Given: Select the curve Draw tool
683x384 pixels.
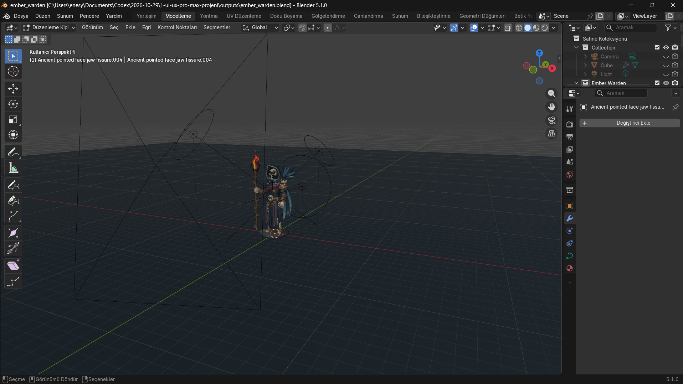Looking at the screenshot, I should coord(13,185).
